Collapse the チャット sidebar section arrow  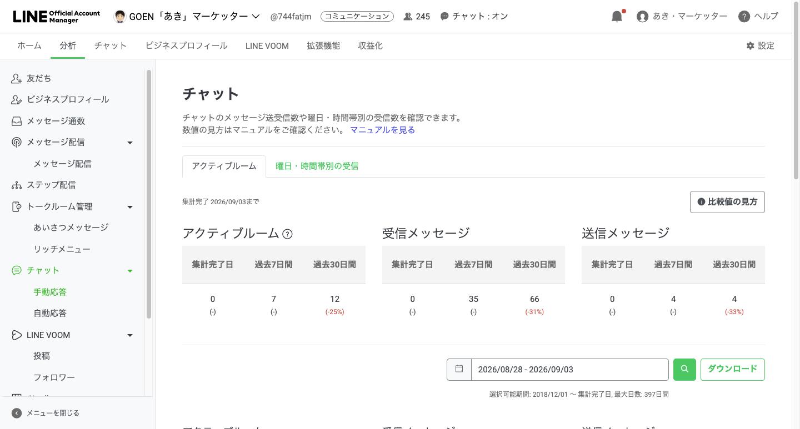[x=130, y=271]
